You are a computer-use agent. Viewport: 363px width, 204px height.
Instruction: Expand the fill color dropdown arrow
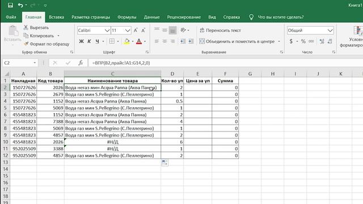[133, 41]
